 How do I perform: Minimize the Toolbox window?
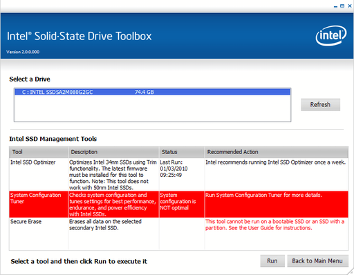335,6
